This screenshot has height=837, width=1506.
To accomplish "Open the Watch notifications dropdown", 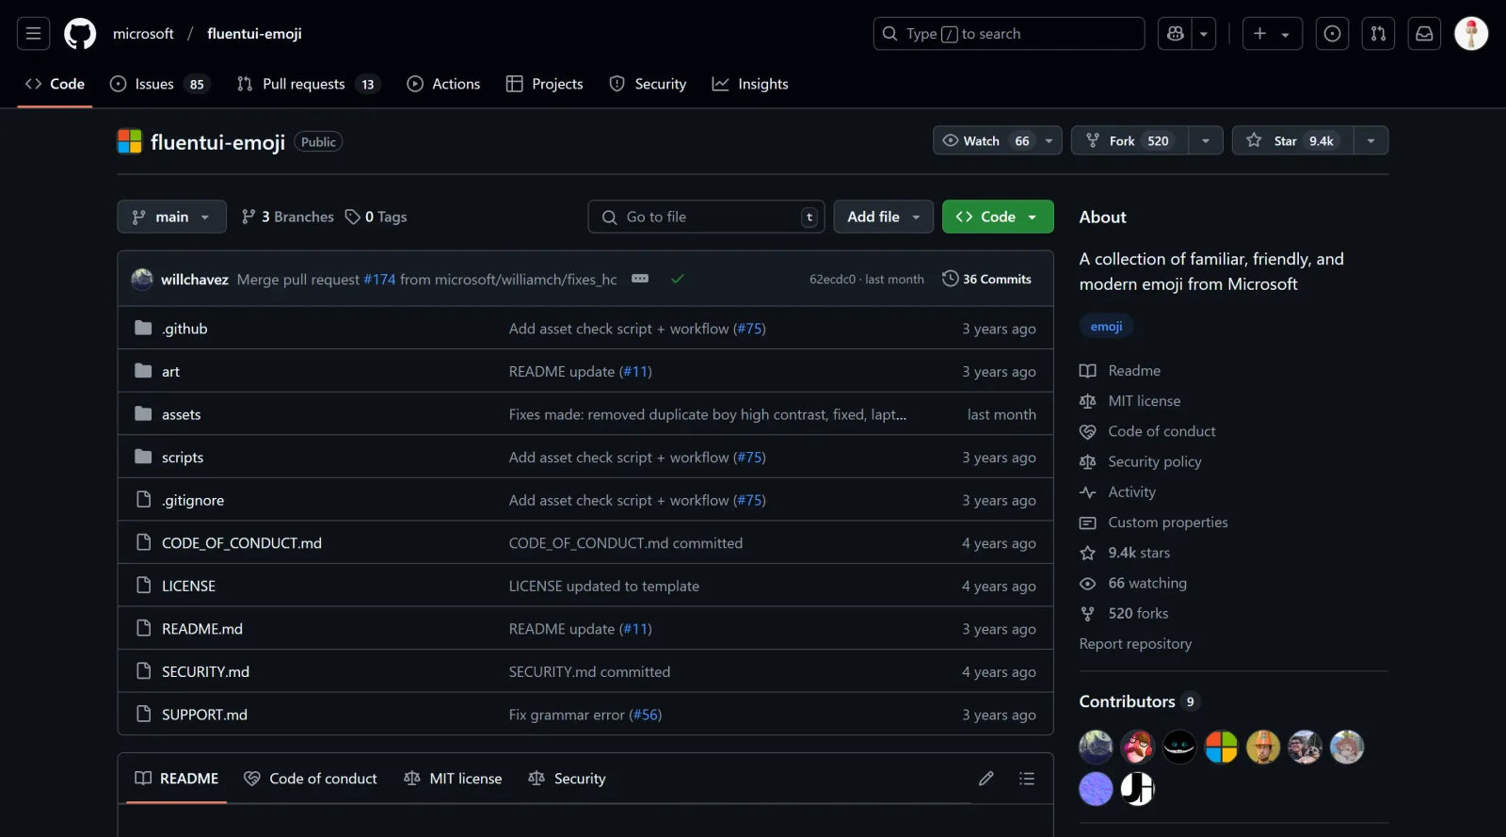I will click(x=998, y=140).
